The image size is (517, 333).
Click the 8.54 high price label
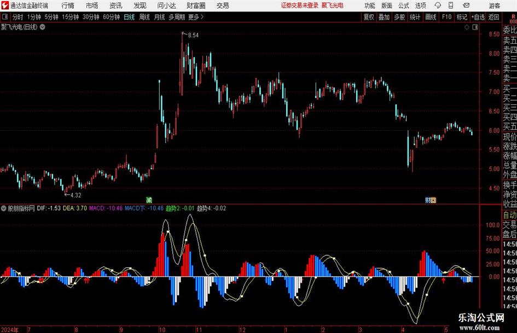click(x=193, y=36)
